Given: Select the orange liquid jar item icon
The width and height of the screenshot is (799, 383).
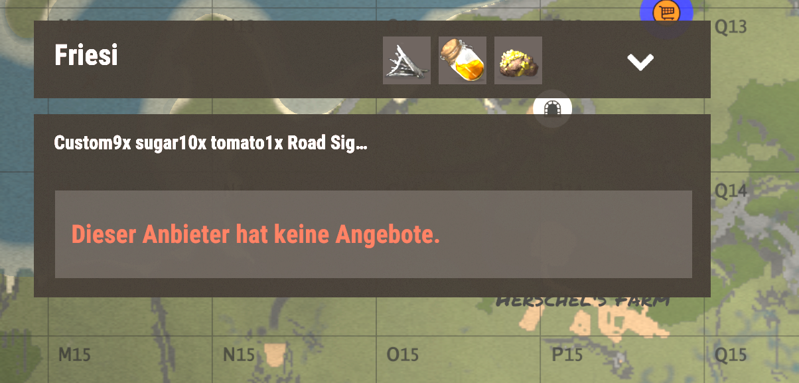Looking at the screenshot, I should coord(463,60).
